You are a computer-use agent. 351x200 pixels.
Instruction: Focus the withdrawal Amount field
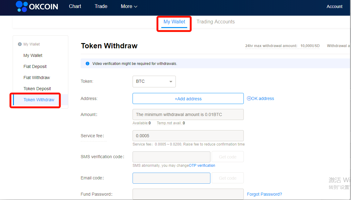(x=188, y=114)
